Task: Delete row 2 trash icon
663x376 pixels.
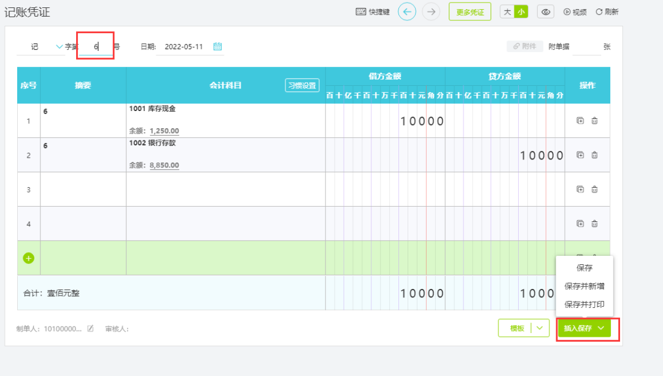Action: click(594, 155)
